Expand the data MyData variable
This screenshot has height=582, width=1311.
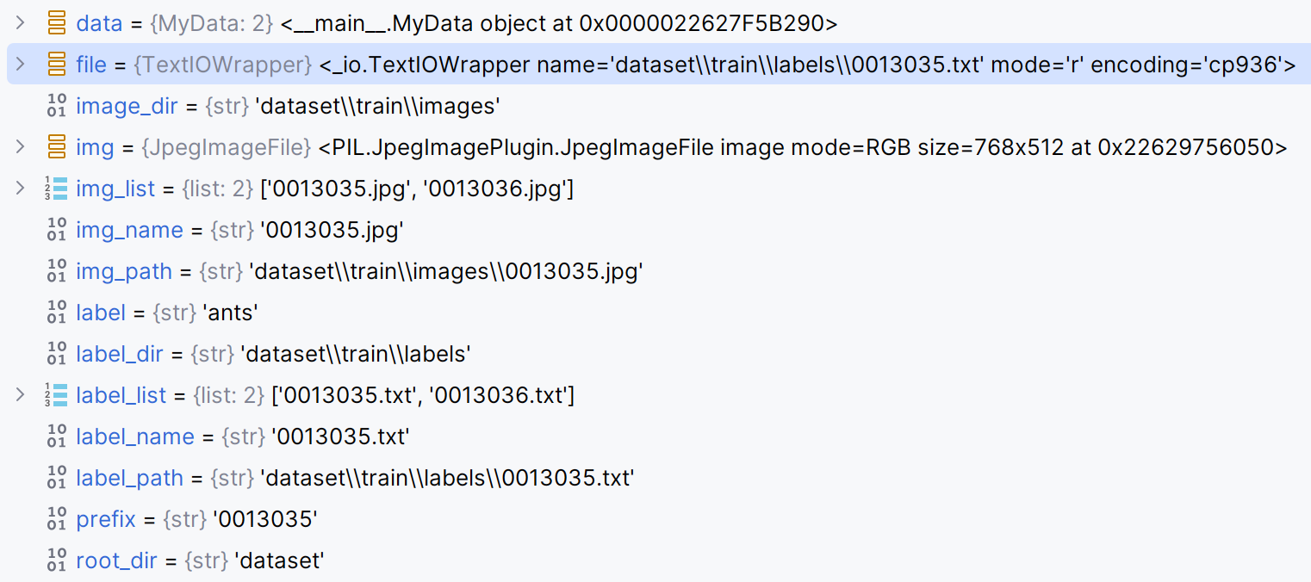coord(20,23)
